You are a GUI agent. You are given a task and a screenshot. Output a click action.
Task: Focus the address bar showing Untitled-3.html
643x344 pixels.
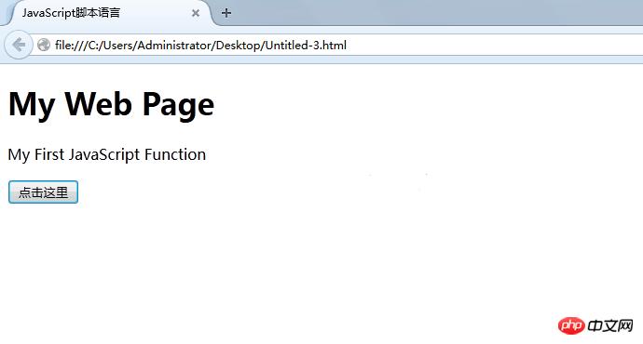click(336, 45)
